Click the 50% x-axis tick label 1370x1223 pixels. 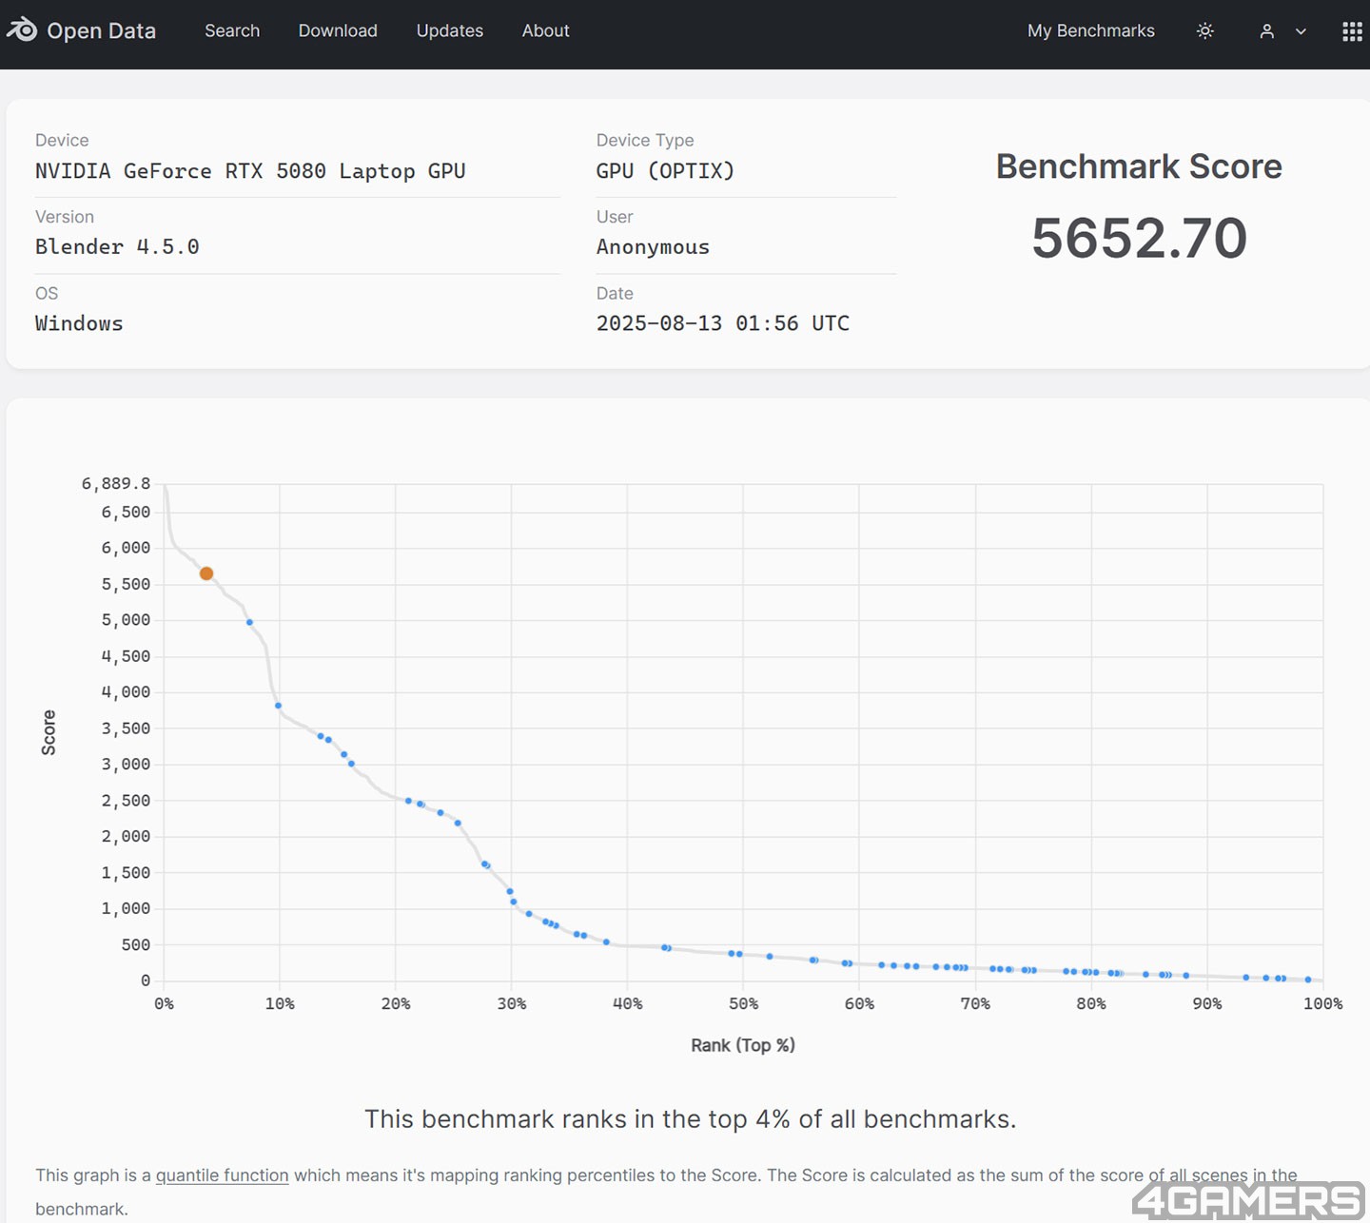743,1003
